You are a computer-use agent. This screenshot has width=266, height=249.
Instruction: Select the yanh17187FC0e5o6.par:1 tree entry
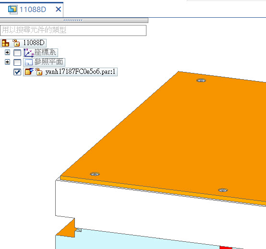[80, 72]
